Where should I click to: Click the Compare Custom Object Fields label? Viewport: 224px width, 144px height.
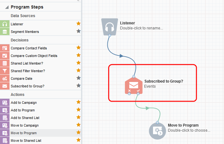point(34,56)
